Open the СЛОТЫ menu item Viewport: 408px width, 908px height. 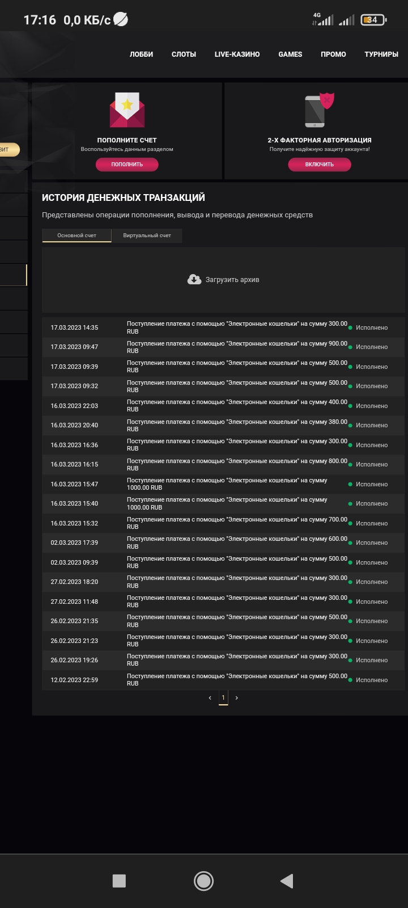(184, 54)
